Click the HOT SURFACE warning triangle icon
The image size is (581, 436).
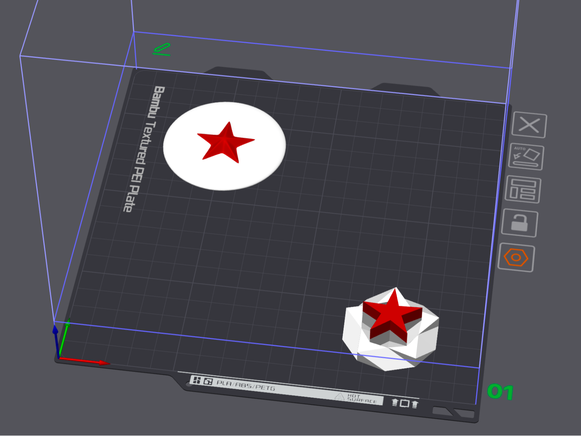tap(340, 396)
